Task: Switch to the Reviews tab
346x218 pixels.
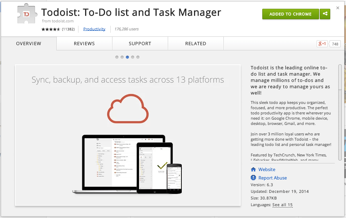Action: click(x=84, y=44)
